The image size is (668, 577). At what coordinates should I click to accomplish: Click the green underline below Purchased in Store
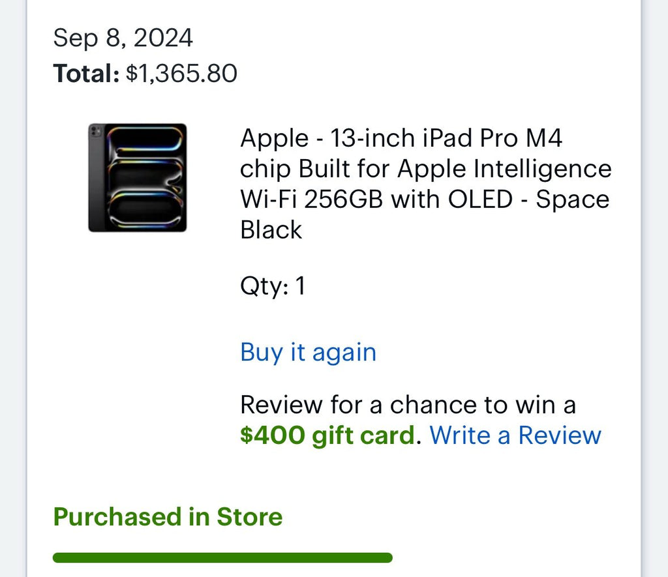click(x=222, y=557)
